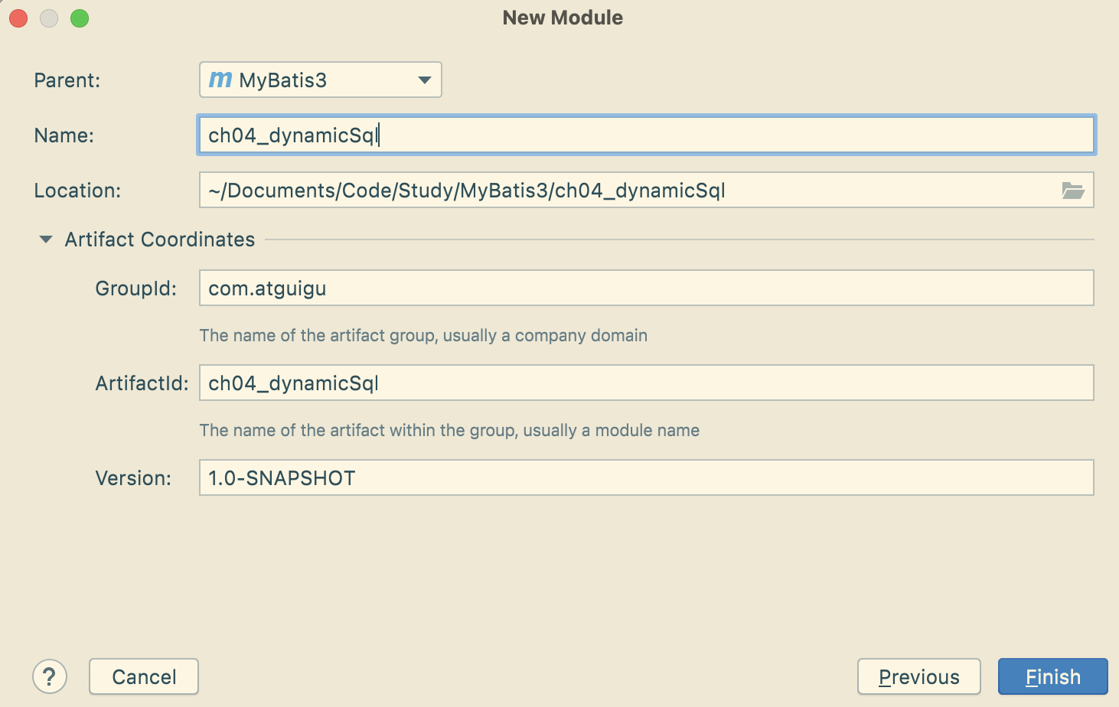The height and width of the screenshot is (707, 1119).
Task: Click the grey minimize window button
Action: (x=49, y=18)
